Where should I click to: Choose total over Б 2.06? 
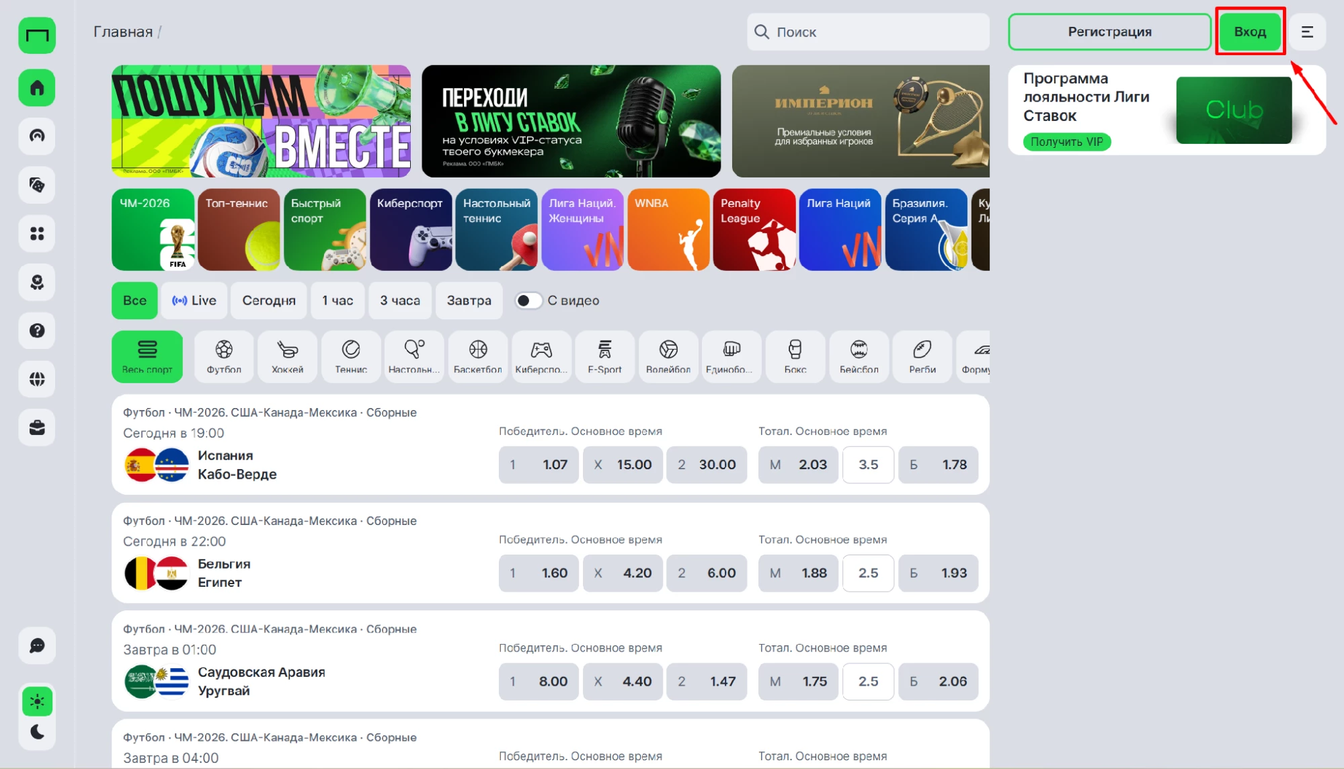pos(938,681)
